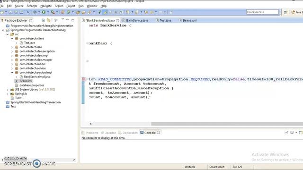Click the Print toolbar icon
The width and height of the screenshot is (303, 170).
(x=21, y=12)
